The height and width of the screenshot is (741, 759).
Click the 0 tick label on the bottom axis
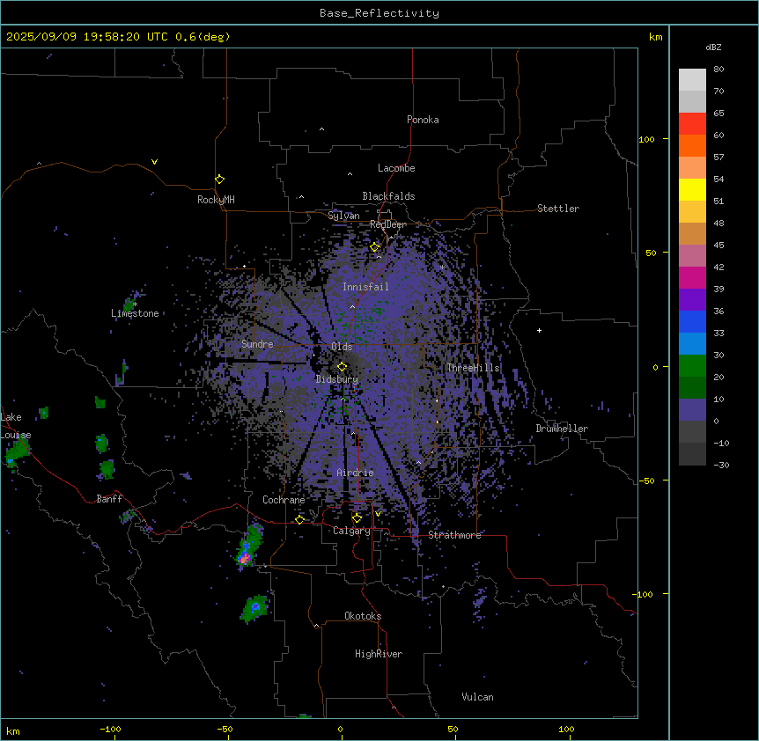(340, 729)
